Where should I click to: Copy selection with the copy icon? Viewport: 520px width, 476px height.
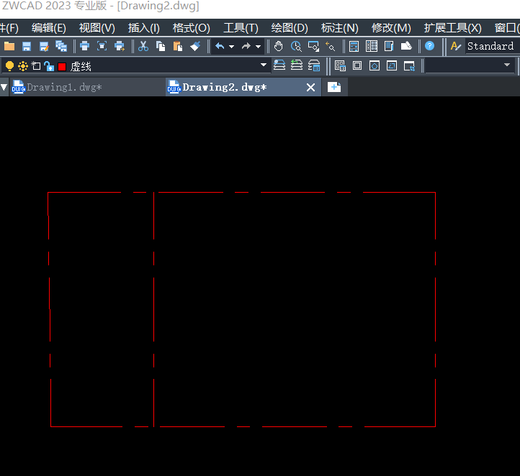(x=161, y=46)
